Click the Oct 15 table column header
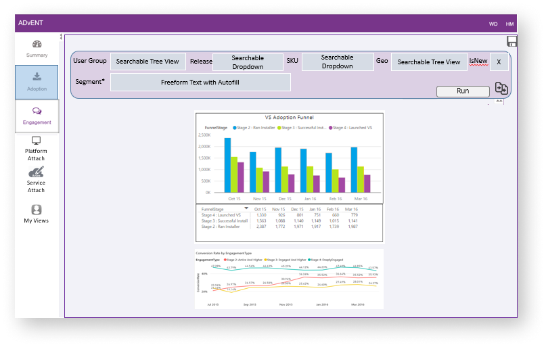Viewport: 546px width, 347px height. click(x=260, y=209)
